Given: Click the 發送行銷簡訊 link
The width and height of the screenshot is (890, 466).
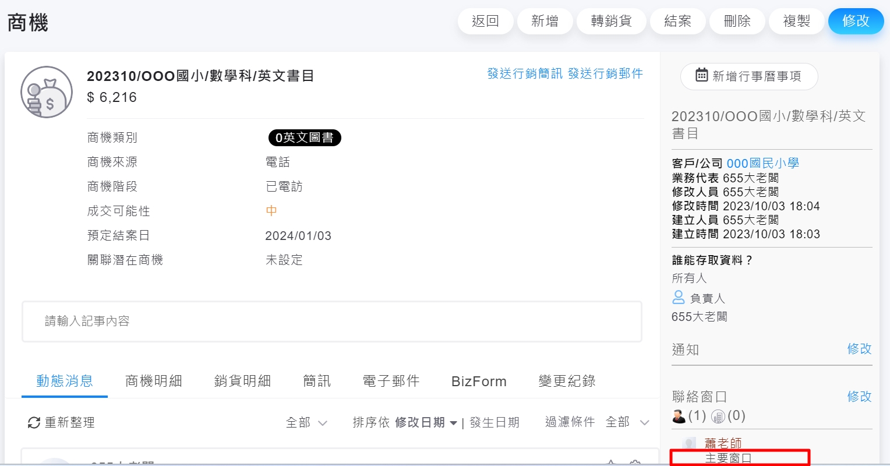Looking at the screenshot, I should pos(525,73).
